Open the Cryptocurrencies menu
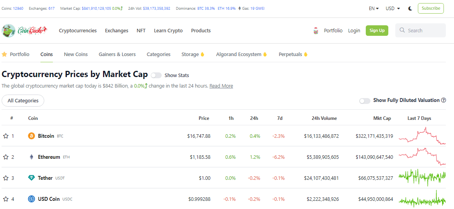The image size is (454, 209). [x=78, y=30]
